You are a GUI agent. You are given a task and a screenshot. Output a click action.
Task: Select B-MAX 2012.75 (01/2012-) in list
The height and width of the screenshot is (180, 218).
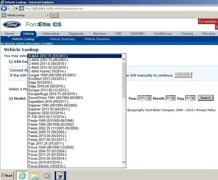point(75,56)
